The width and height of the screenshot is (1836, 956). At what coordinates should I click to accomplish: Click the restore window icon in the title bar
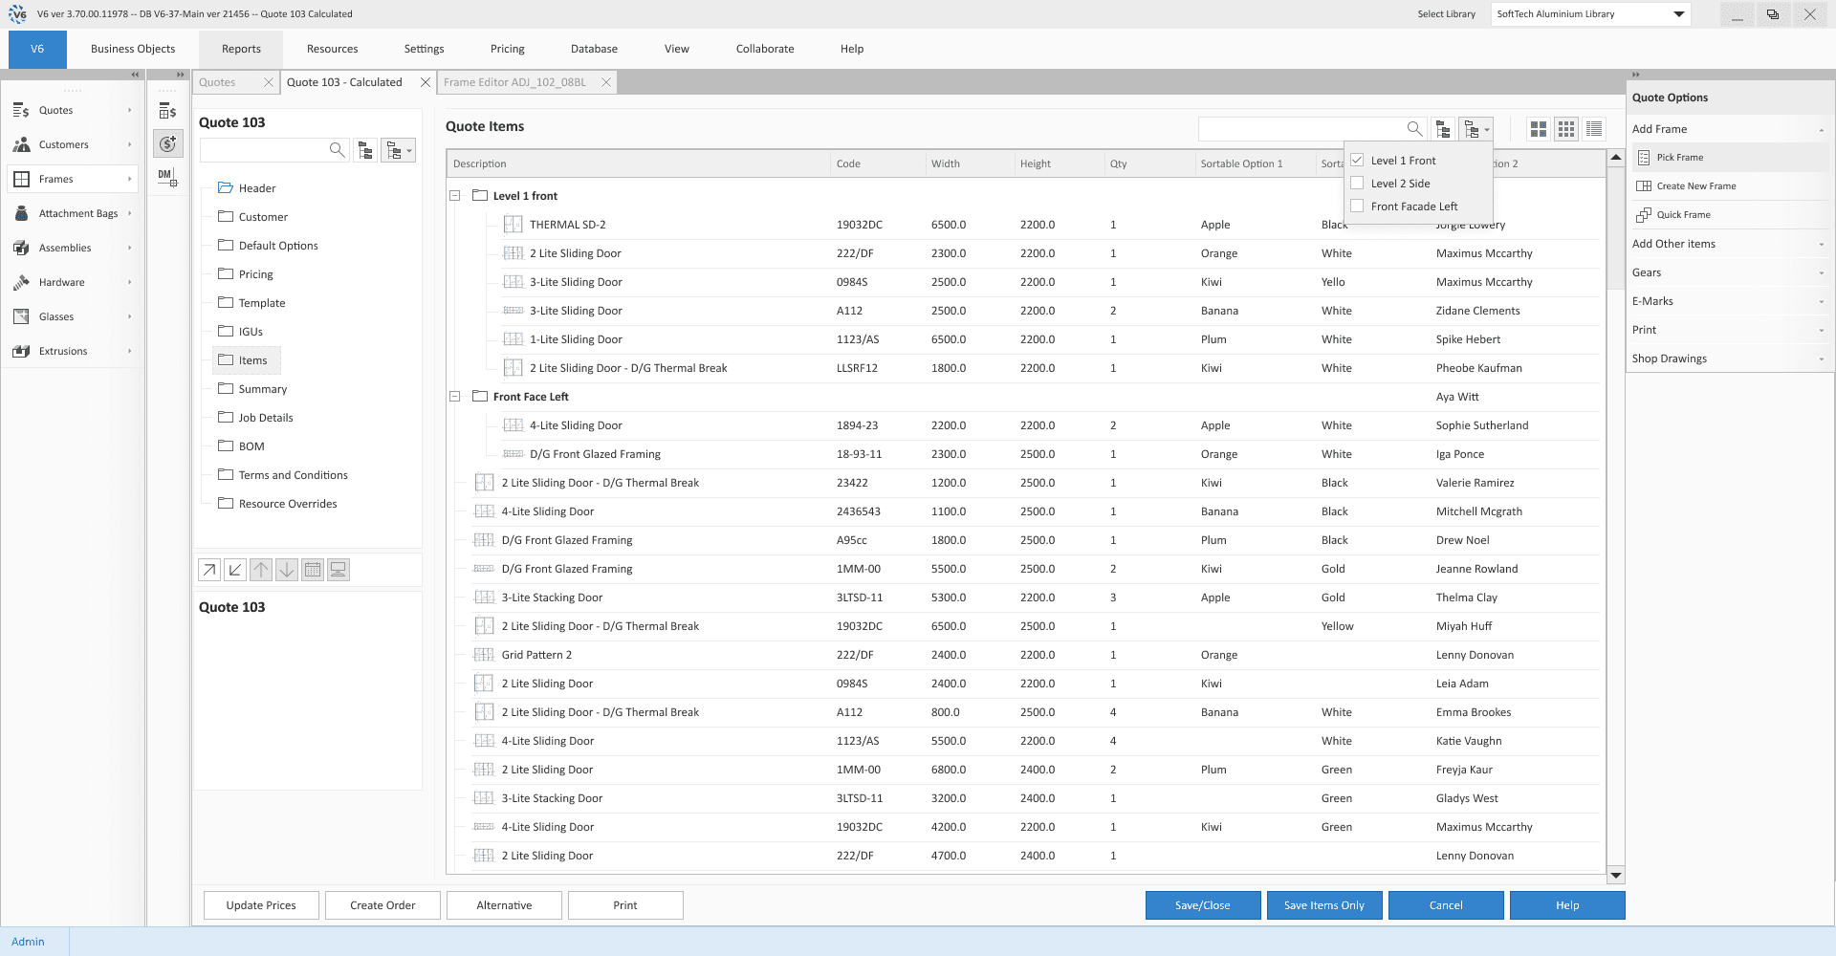click(1773, 14)
